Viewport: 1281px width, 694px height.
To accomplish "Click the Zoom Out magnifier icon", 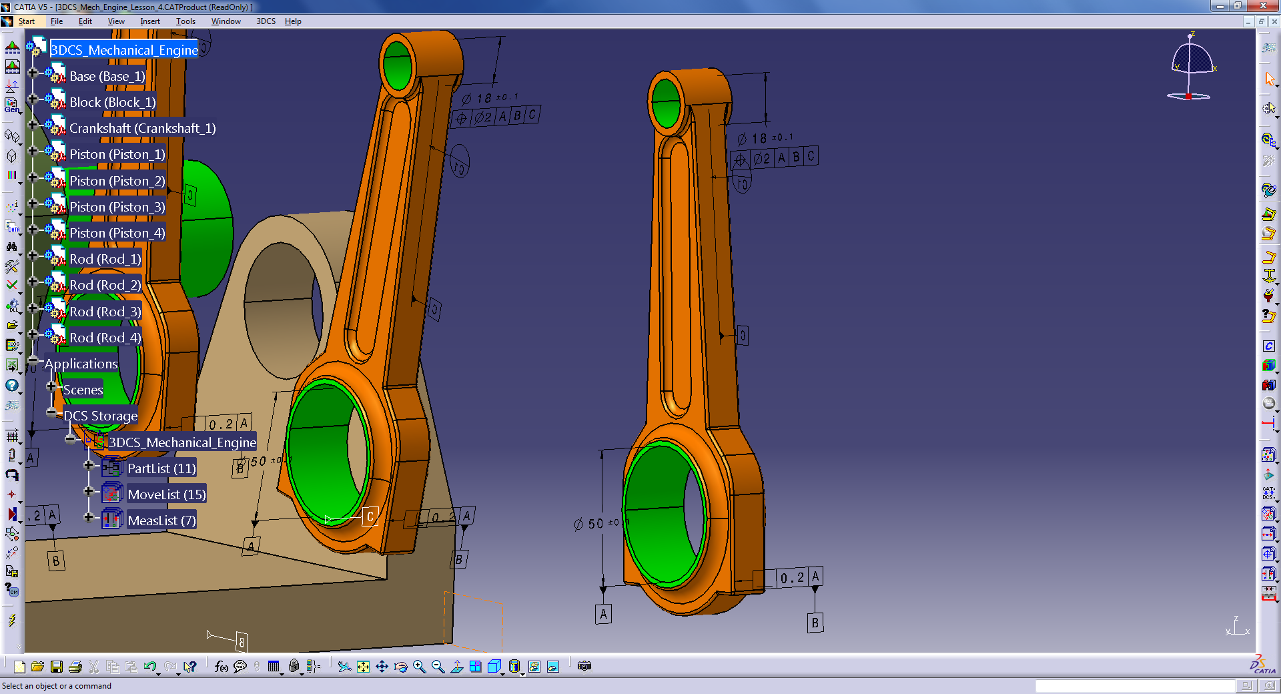I will (438, 667).
